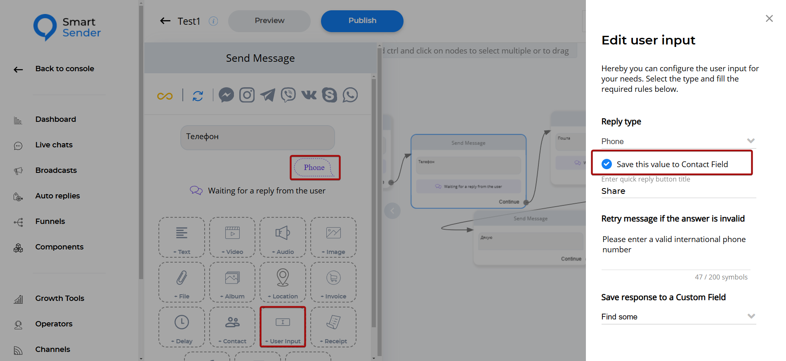The image size is (786, 361).
Task: Open Dashboard in the sidebar
Action: pos(56,119)
